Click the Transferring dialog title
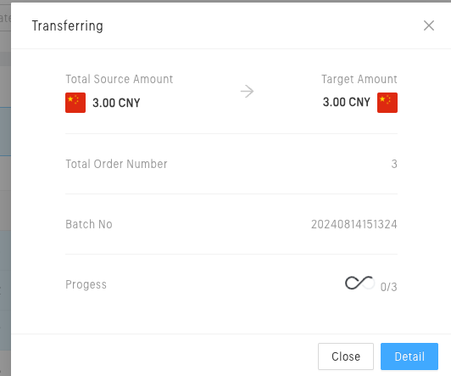Viewport: 451px width, 376px height. tap(67, 26)
